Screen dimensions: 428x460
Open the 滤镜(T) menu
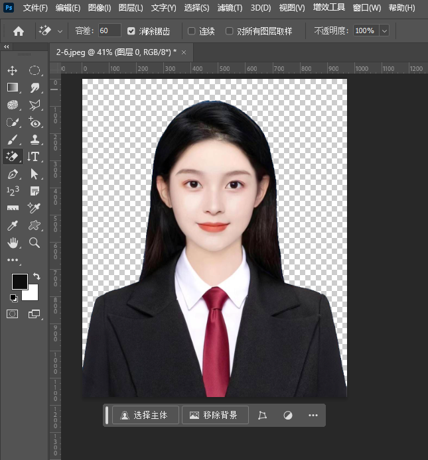[230, 8]
